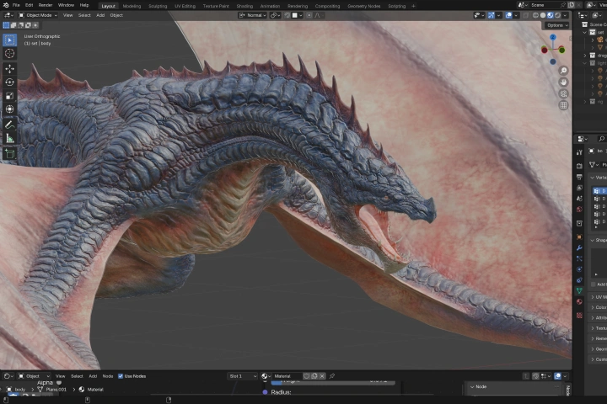Click the Scene name field
The height and width of the screenshot is (404, 607).
point(545,5)
